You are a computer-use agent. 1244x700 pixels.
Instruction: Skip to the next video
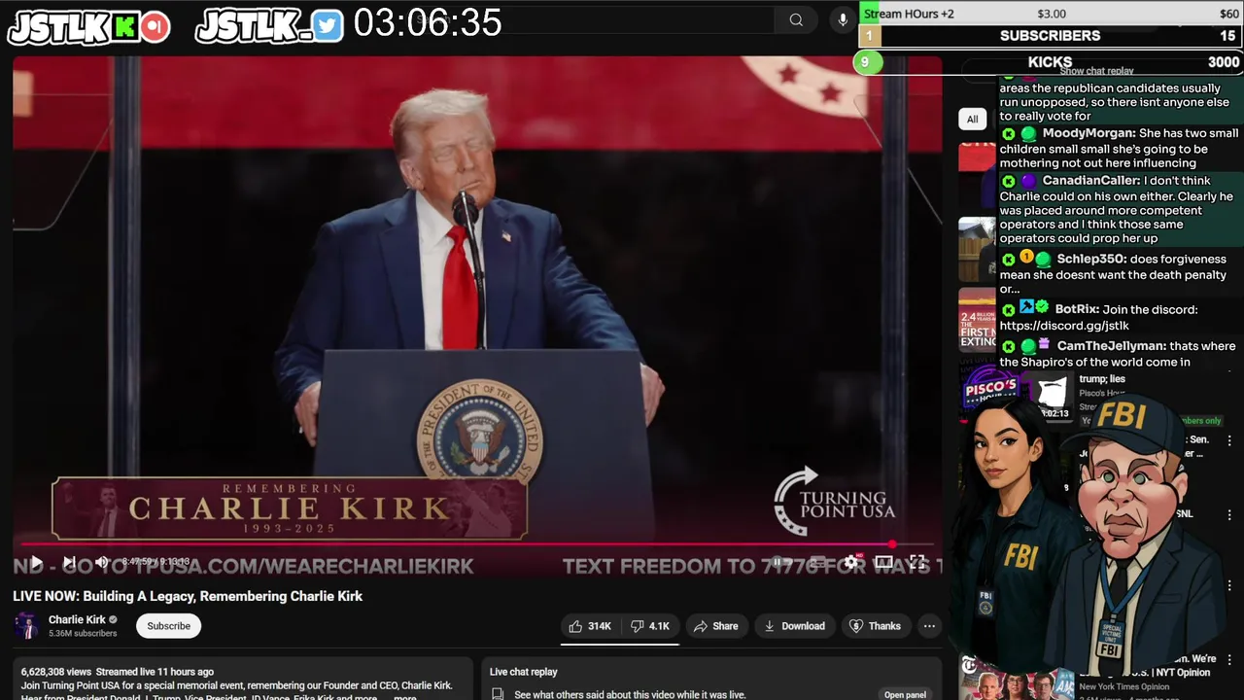click(x=69, y=562)
